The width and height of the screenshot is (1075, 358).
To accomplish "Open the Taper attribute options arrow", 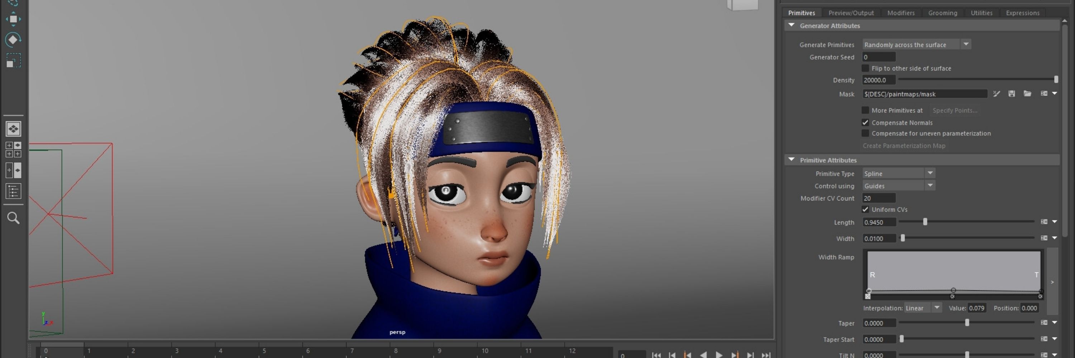I will point(1055,323).
